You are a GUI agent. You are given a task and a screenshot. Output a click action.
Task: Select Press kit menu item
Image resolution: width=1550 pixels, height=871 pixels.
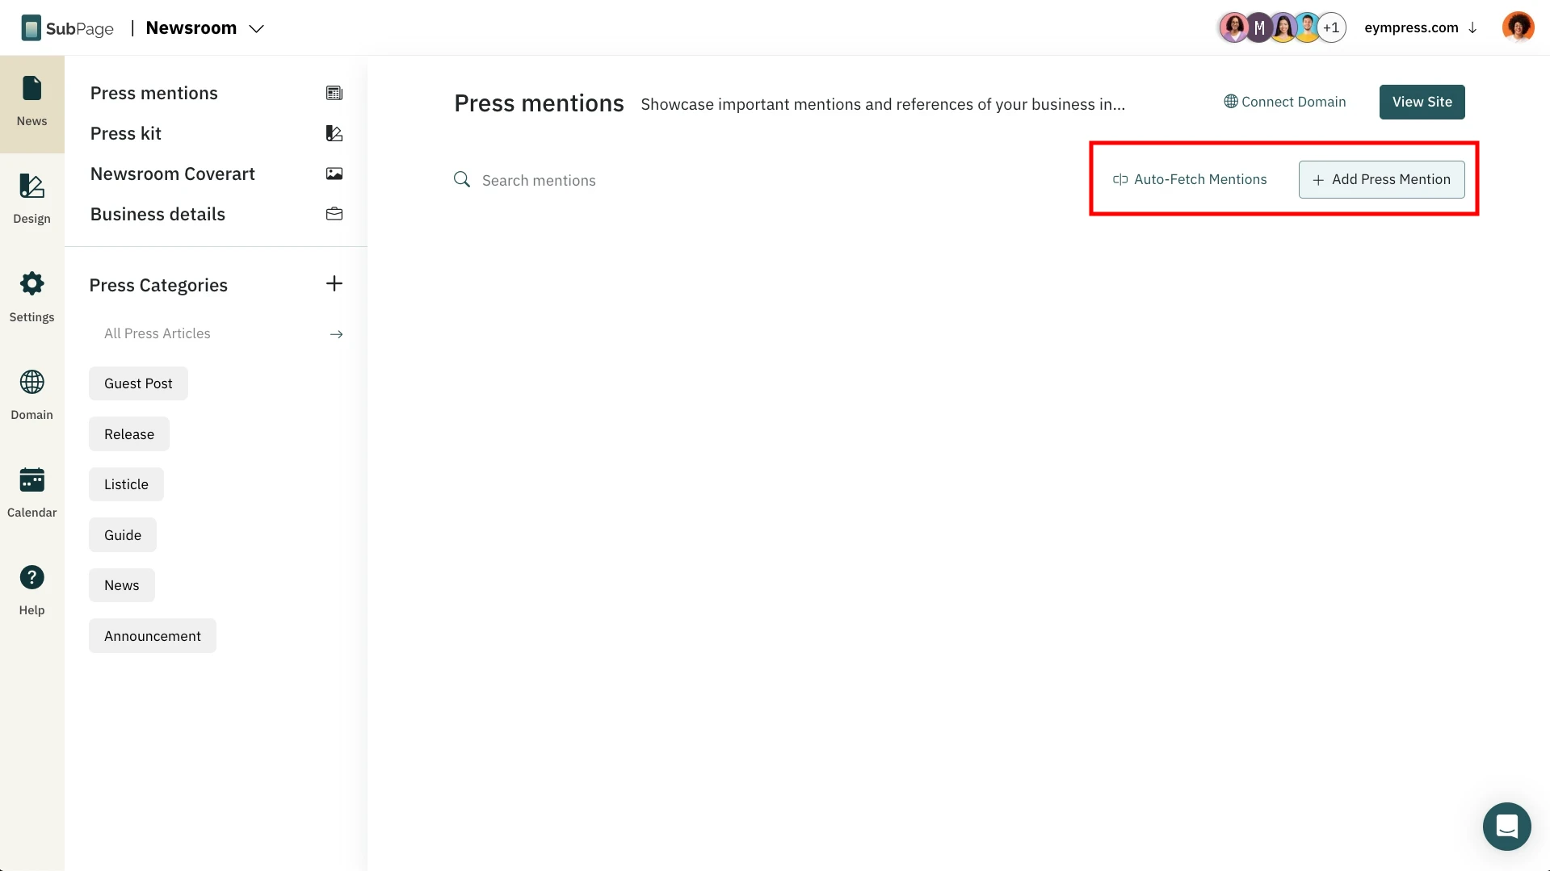point(216,133)
